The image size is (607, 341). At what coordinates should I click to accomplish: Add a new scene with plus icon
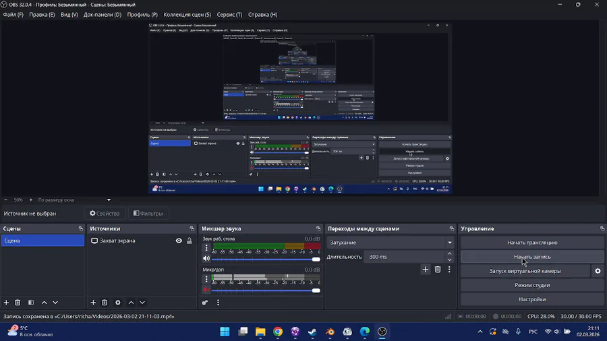click(6, 303)
